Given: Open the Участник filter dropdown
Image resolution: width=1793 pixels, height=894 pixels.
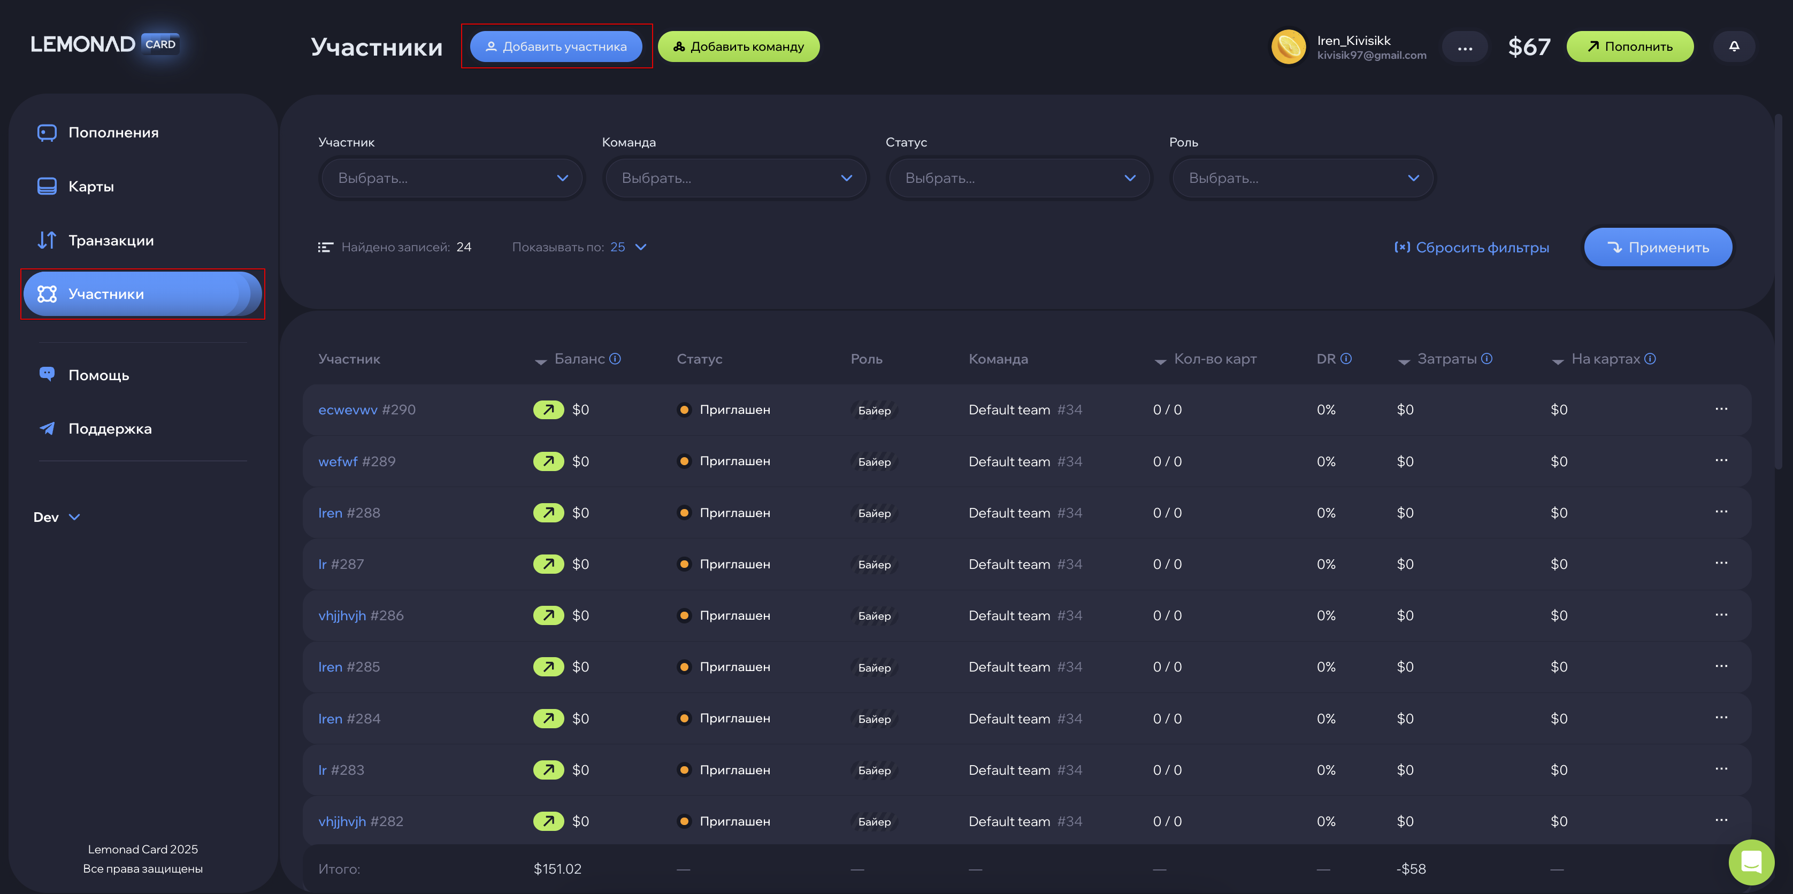Looking at the screenshot, I should coord(453,178).
